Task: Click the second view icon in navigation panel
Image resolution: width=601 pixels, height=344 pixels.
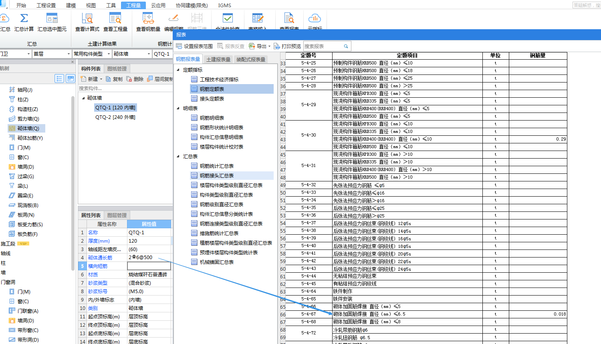Action: pos(71,78)
